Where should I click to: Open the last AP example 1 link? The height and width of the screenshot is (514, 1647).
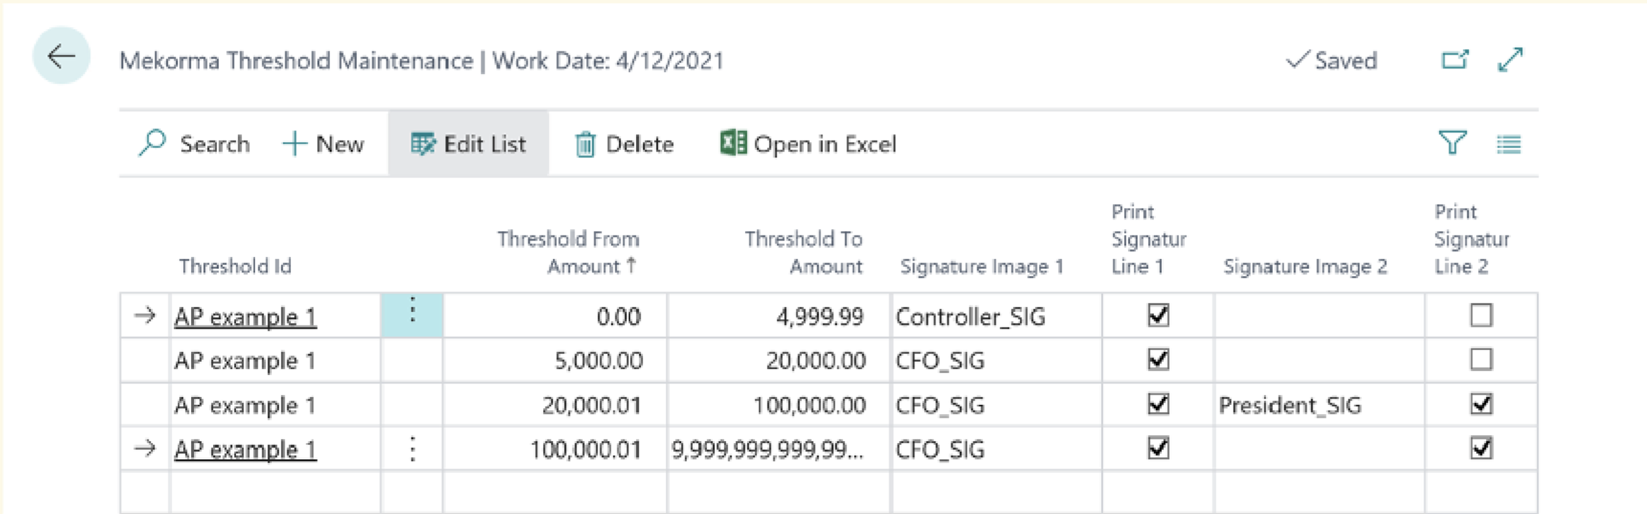tap(245, 449)
